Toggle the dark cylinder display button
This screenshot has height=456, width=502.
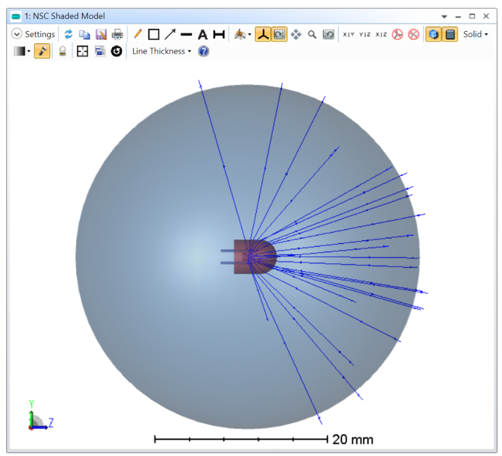[450, 34]
